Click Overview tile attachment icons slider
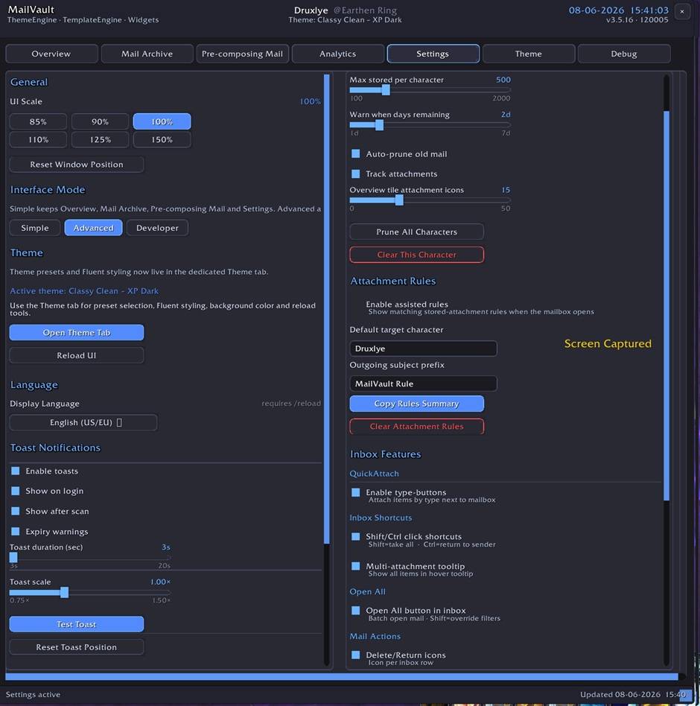Screen dimensions: 700x706 430,200
